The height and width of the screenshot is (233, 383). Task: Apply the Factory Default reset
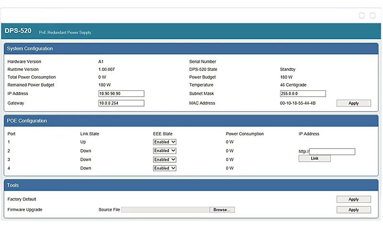(353, 200)
